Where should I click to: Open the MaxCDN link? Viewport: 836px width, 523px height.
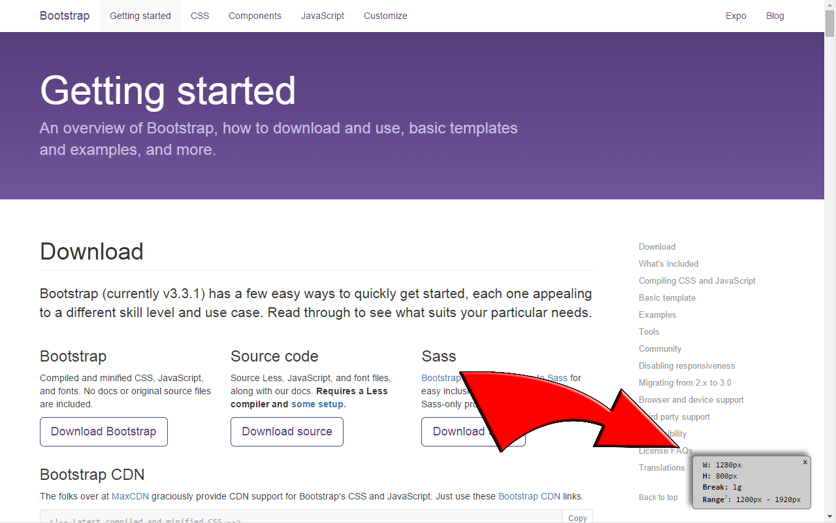[x=130, y=496]
